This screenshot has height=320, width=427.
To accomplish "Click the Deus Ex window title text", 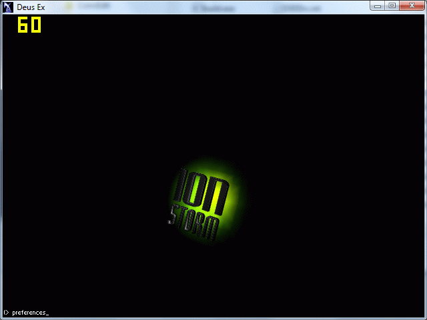I will click(31, 7).
